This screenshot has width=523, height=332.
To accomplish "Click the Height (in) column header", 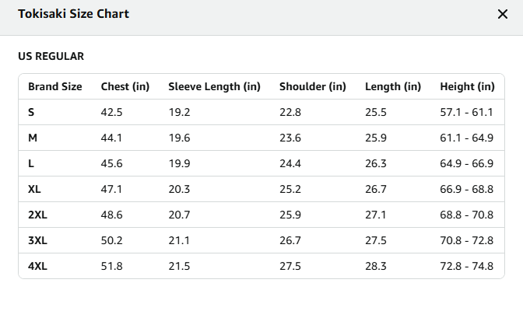I will point(467,86).
